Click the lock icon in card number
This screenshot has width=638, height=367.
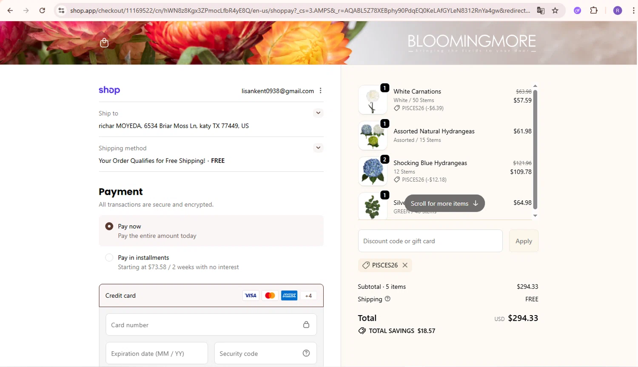point(306,324)
